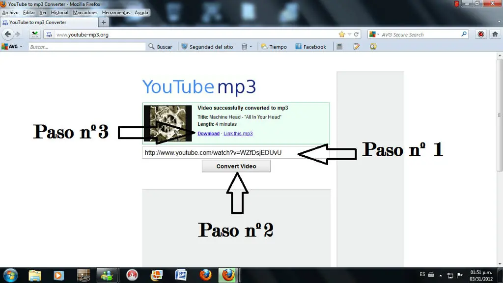Switch to the highlighted Firefox taskbar window
This screenshot has height=283, width=503.
point(229,275)
